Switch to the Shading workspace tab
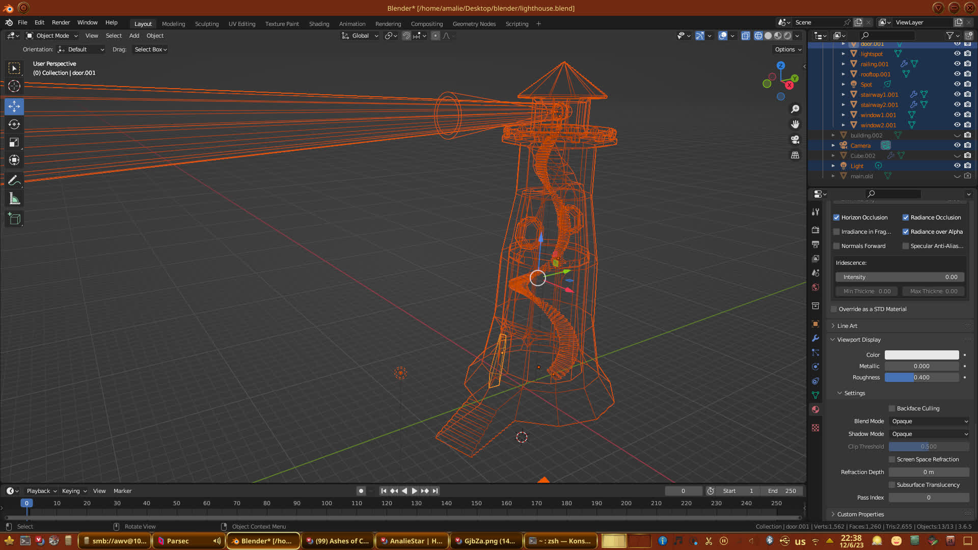 coord(319,24)
